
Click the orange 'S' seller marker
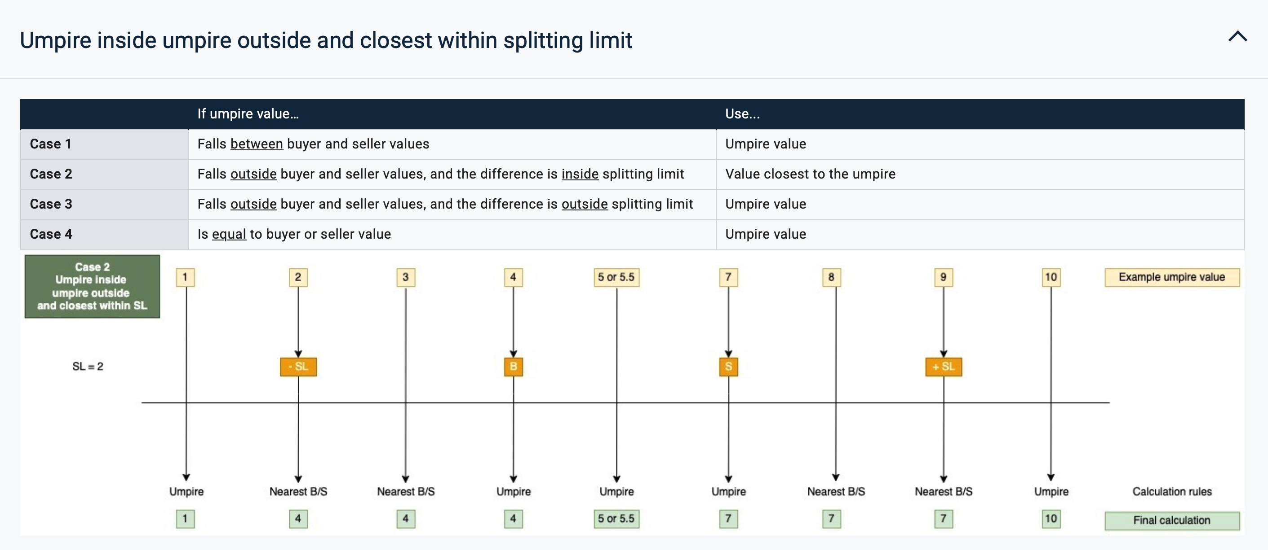[728, 367]
